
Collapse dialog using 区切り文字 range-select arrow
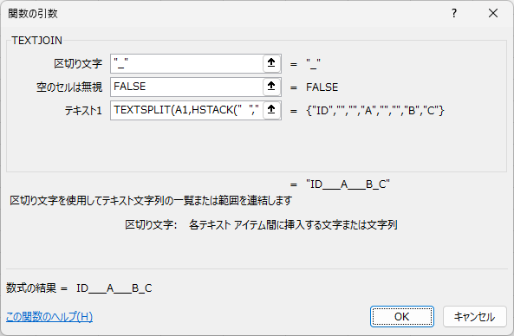click(271, 63)
